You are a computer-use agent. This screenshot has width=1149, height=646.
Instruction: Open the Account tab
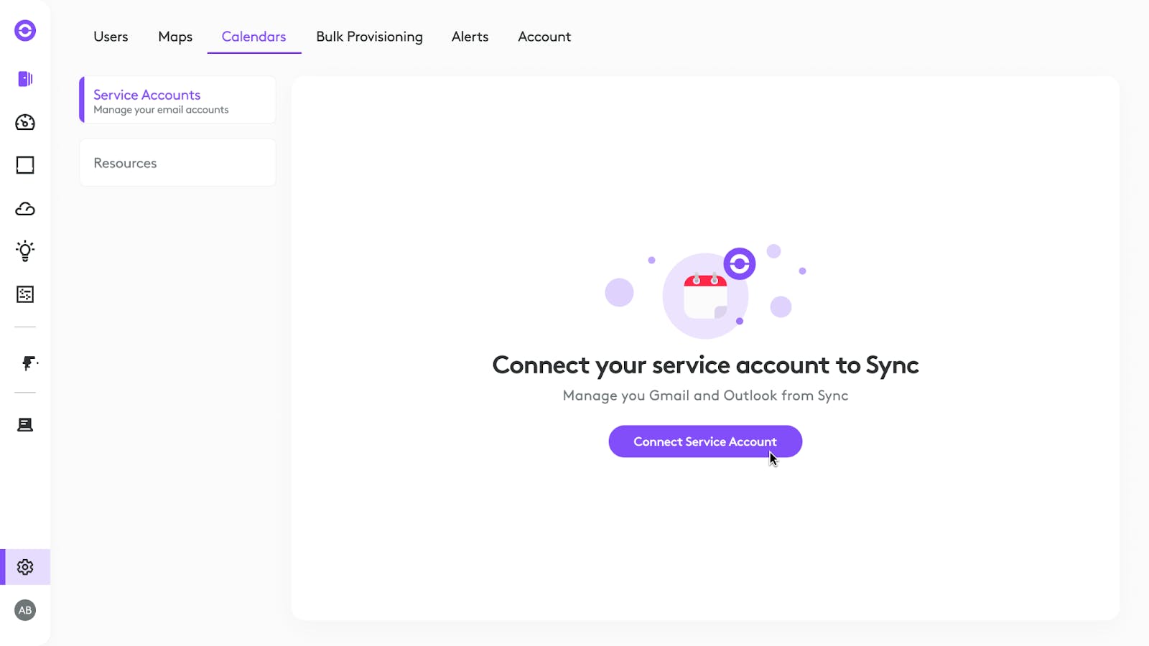pos(544,37)
